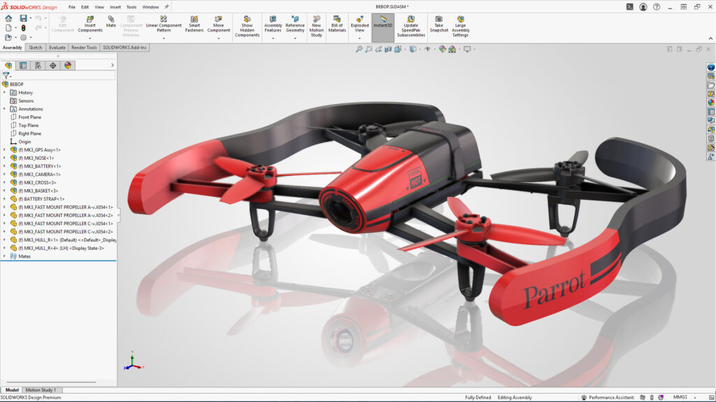The image size is (716, 402).
Task: Click Linear Component Pattern tool
Action: tap(164, 24)
